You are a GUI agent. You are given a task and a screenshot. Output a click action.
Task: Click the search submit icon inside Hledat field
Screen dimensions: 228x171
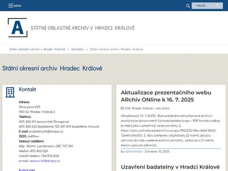tap(217, 6)
